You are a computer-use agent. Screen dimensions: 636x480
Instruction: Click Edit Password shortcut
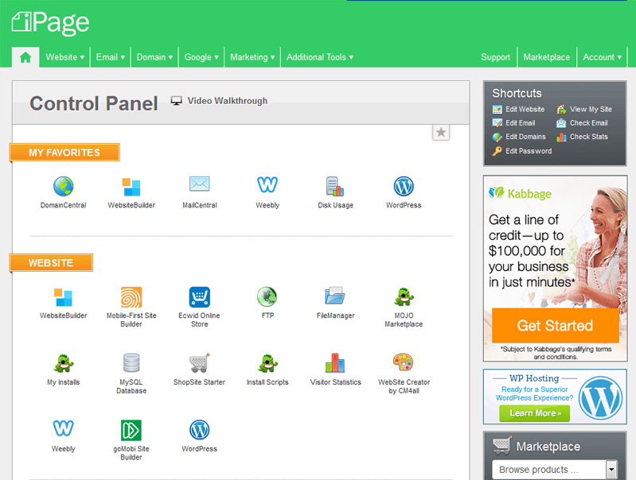coord(522,151)
